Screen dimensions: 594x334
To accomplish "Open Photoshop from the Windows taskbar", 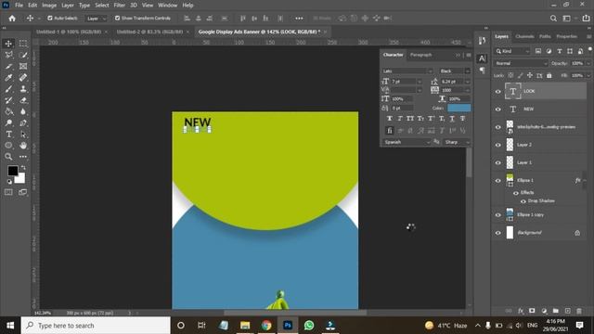I will 288,326.
